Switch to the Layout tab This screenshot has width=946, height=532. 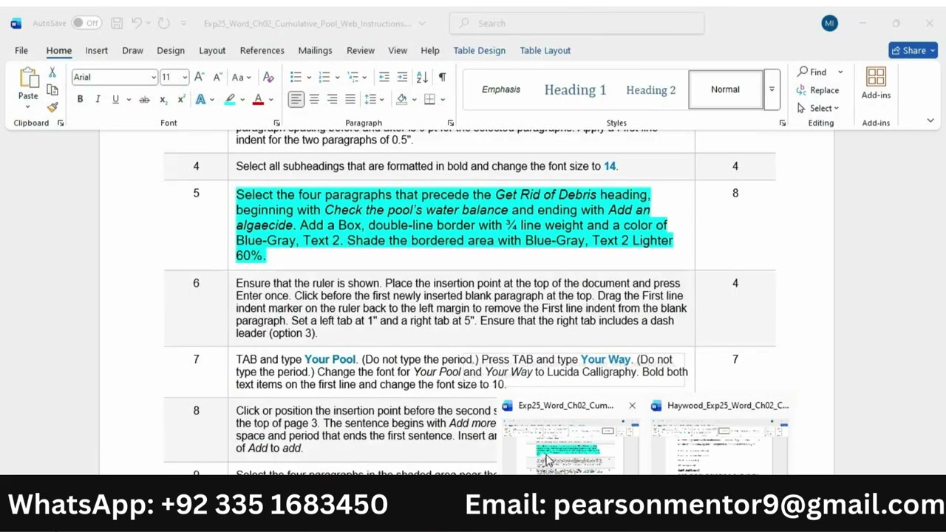212,50
